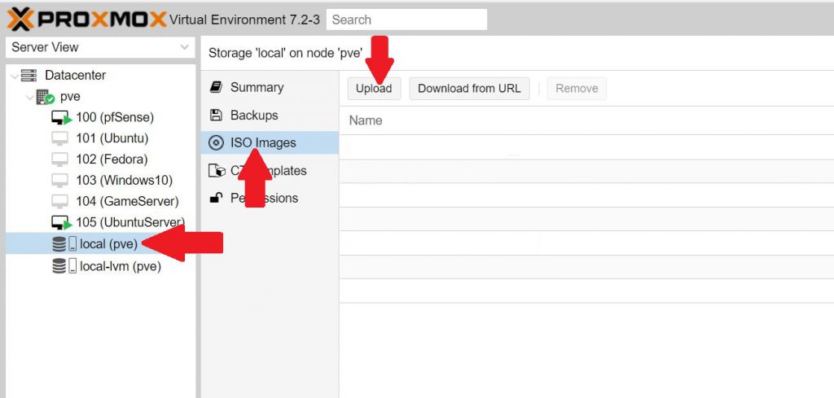This screenshot has width=834, height=398.
Task: Click the Remove button
Action: coord(577,88)
